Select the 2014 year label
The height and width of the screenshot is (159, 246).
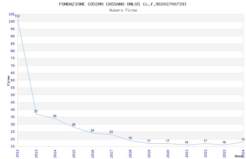coord(55,154)
